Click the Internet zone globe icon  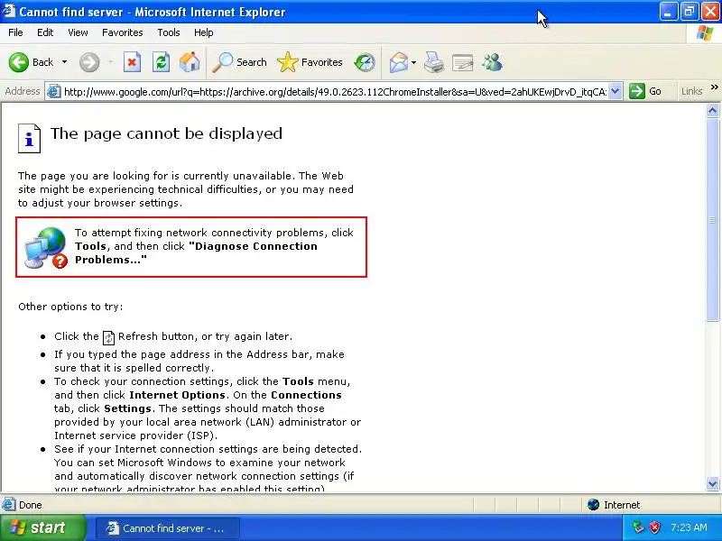pyautogui.click(x=593, y=505)
